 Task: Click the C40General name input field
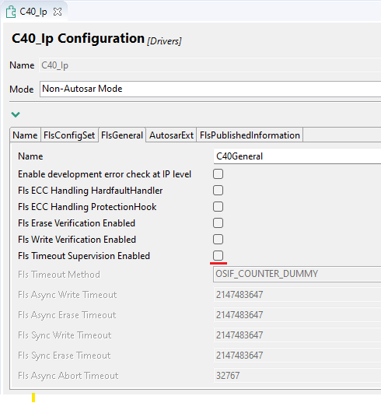pyautogui.click(x=297, y=156)
